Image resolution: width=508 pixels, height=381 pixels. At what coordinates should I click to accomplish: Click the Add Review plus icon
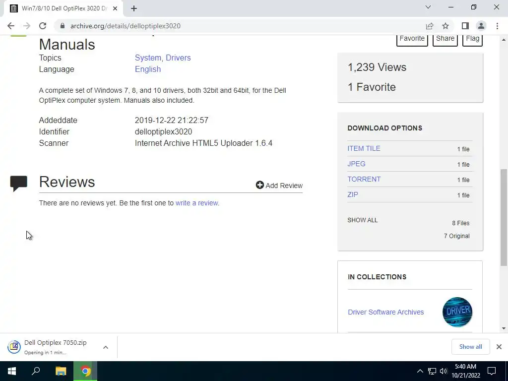[259, 185]
